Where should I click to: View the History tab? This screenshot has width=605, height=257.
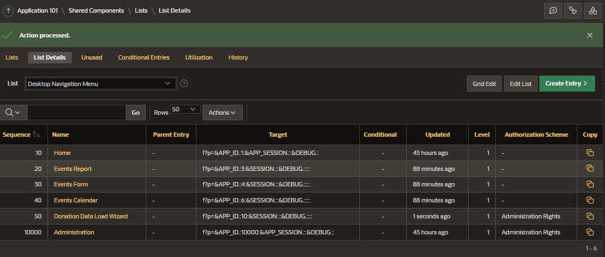pyautogui.click(x=238, y=57)
